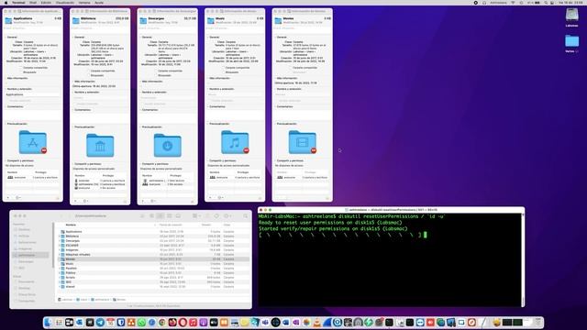Collapse Compartir y permisos in Applications info window
This screenshot has height=330, width=587.
coord(6,160)
